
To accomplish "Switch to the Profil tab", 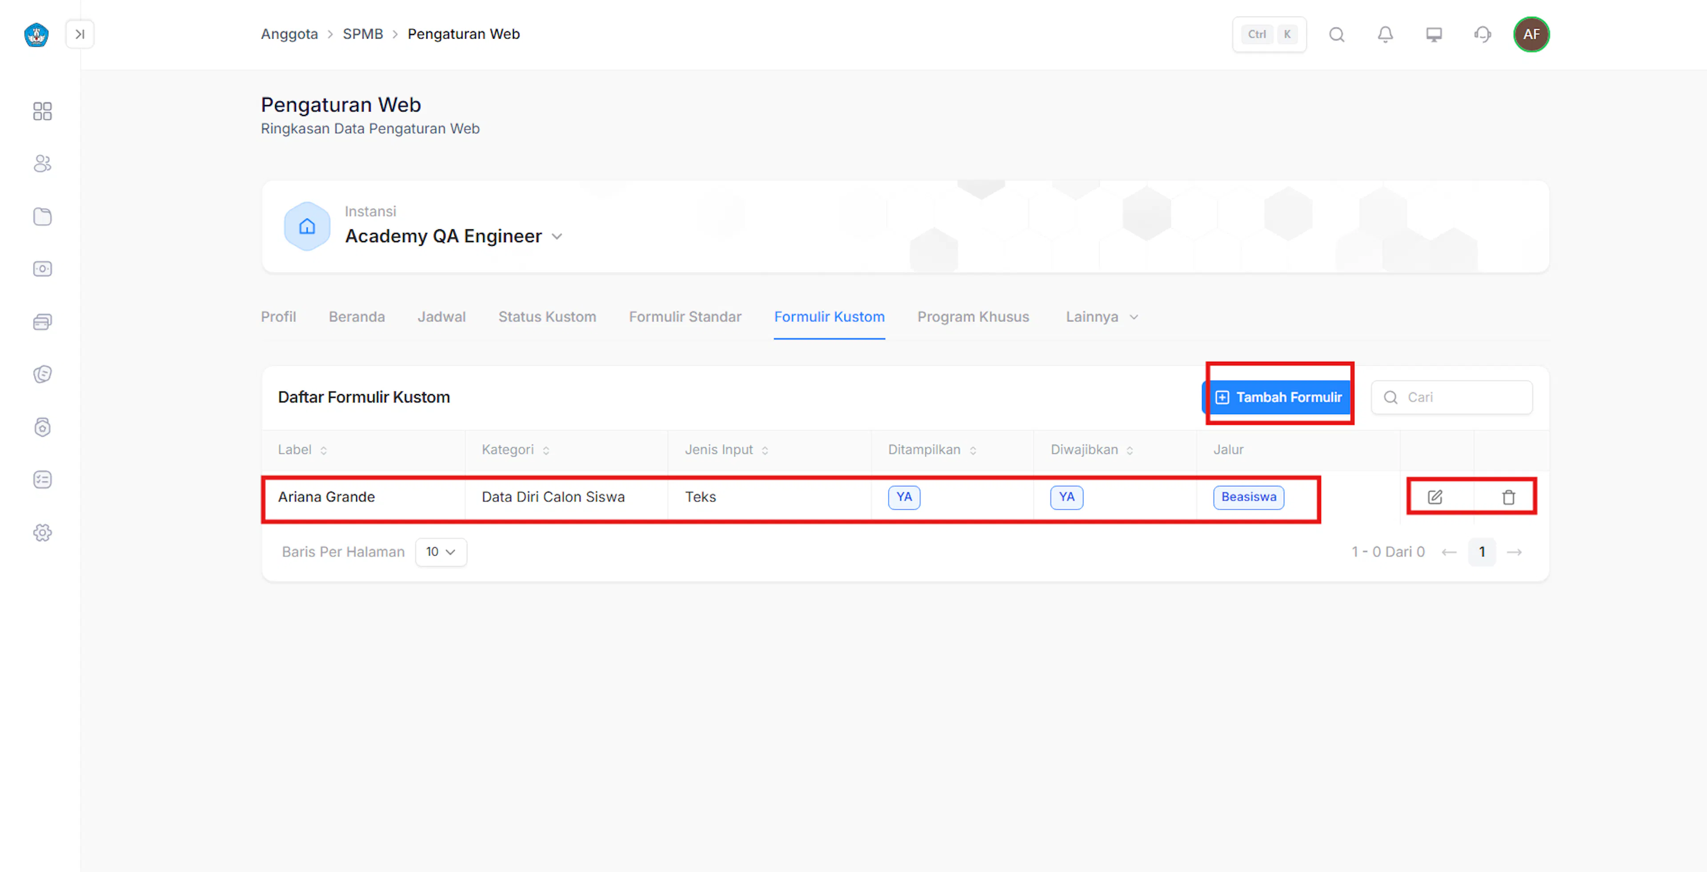I will point(278,317).
